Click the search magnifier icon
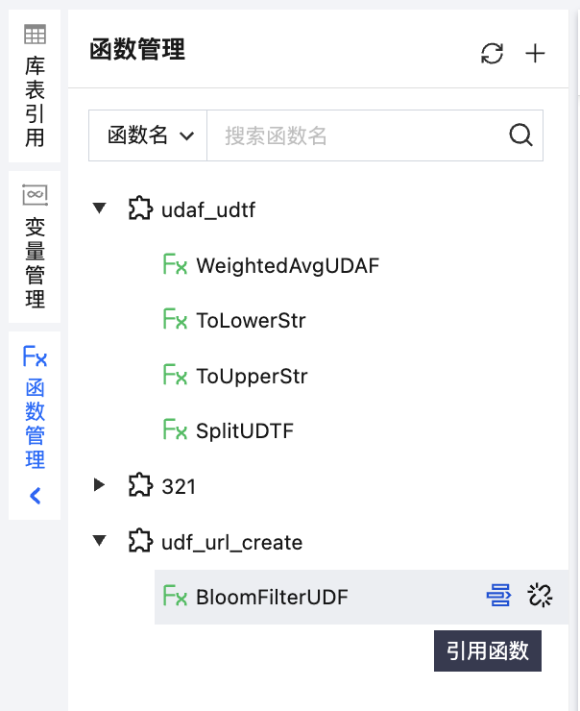 coord(520,135)
